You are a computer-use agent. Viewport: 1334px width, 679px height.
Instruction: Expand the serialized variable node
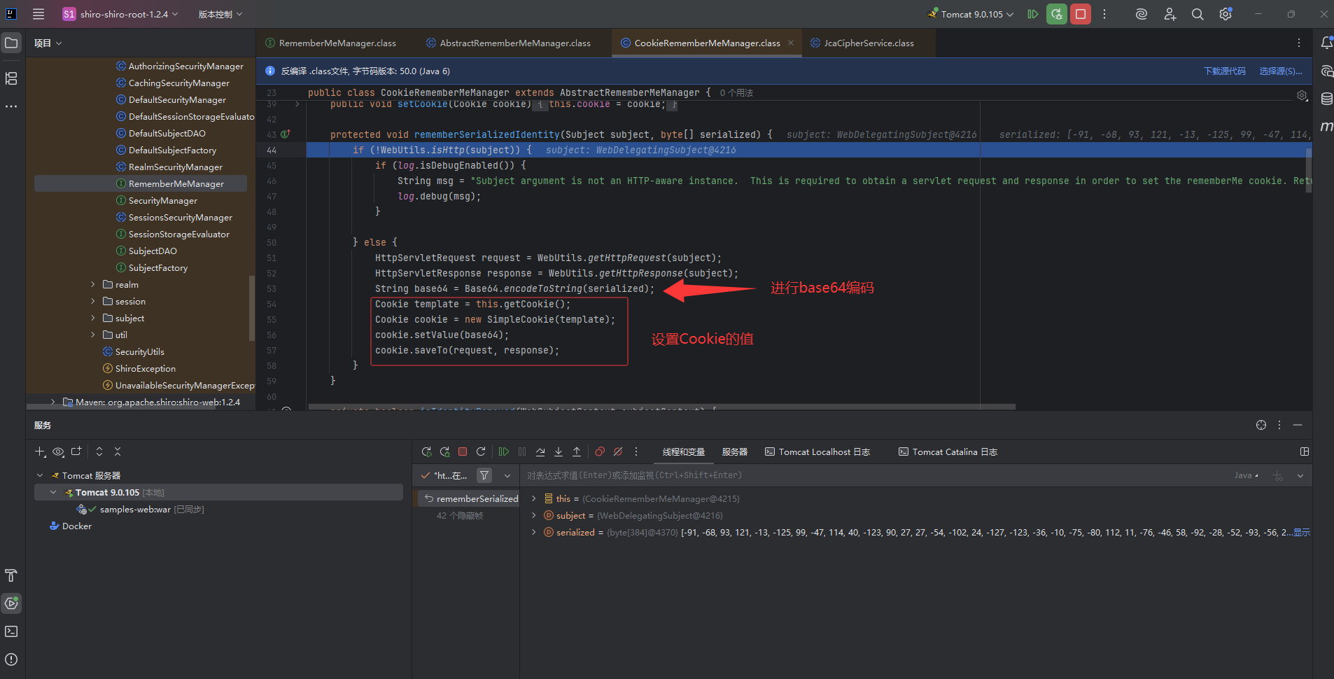click(x=534, y=533)
